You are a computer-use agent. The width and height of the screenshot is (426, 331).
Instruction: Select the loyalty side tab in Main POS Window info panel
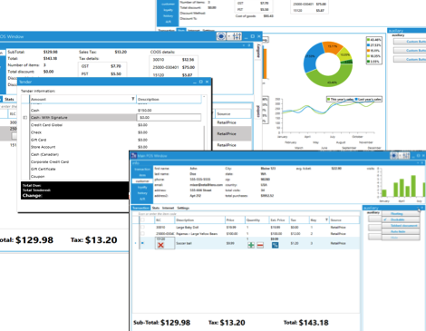pyautogui.click(x=142, y=187)
